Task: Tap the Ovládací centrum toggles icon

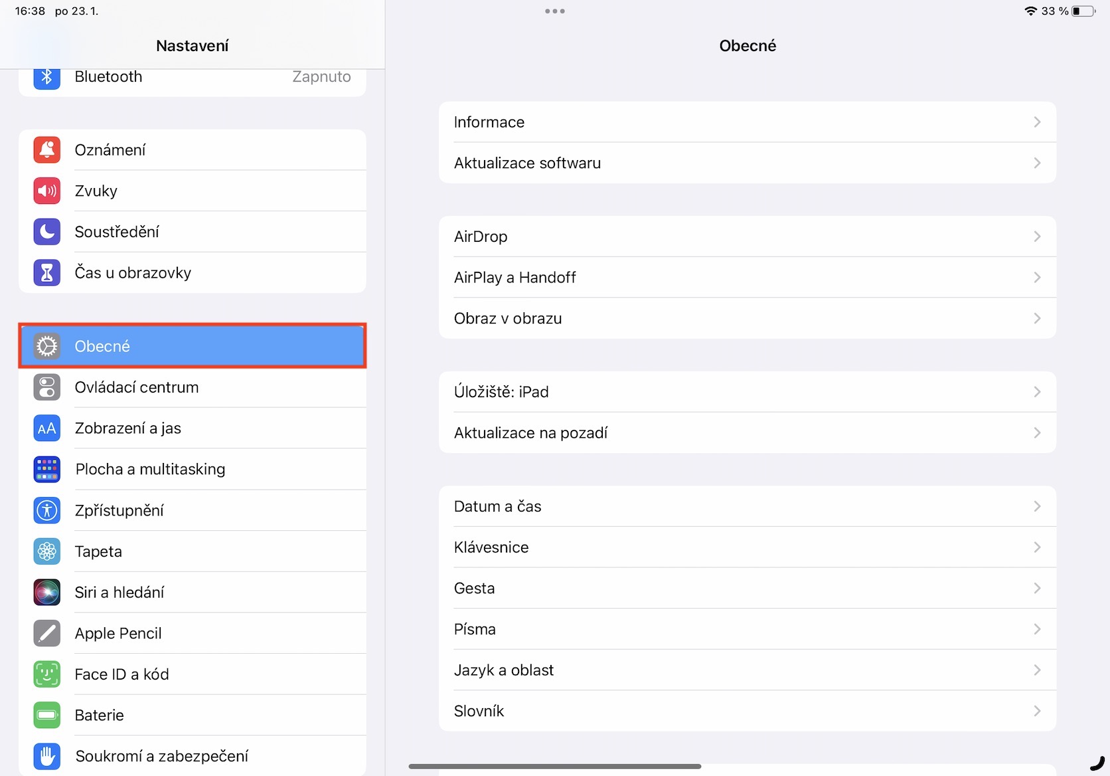Action: click(47, 387)
